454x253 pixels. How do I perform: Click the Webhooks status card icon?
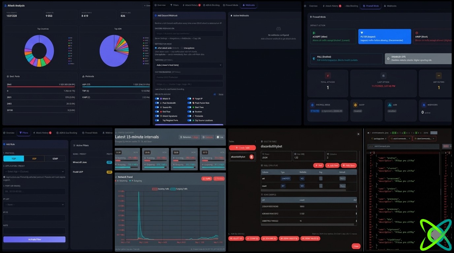tap(424, 105)
